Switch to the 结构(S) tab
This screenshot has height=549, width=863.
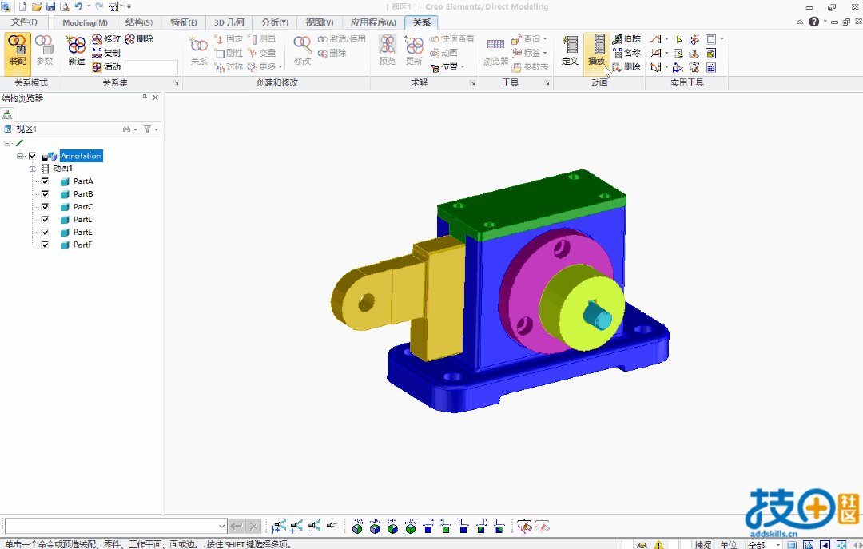[x=139, y=22]
